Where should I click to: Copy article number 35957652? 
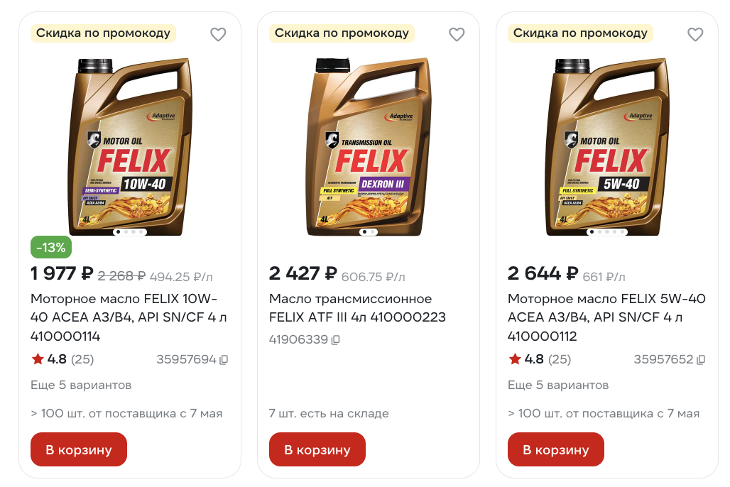(701, 360)
